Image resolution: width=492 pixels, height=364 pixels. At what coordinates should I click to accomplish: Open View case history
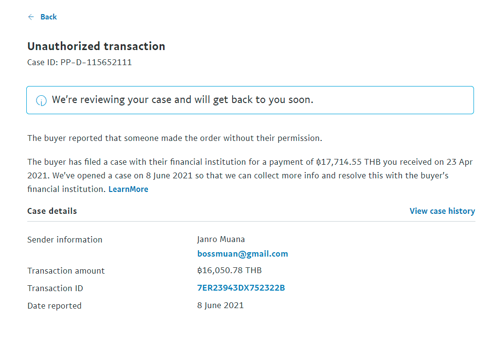click(442, 211)
